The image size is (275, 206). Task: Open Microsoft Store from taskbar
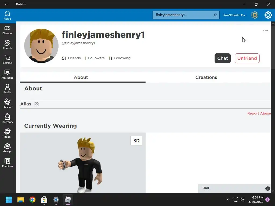[44, 200]
